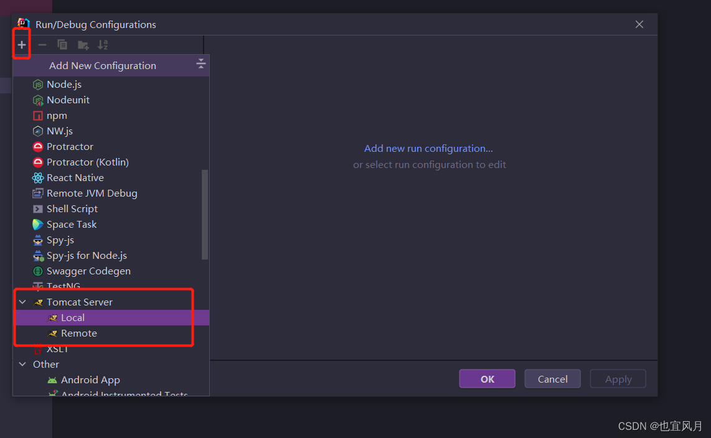Viewport: 711px width, 438px height.
Task: Click the Tomcat icon beside Remote
Action: (x=52, y=333)
